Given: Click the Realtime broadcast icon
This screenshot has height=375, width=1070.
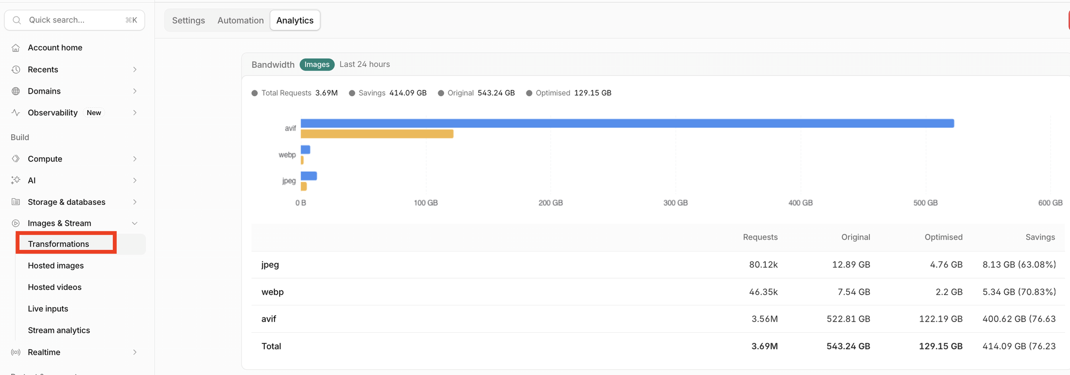Looking at the screenshot, I should (x=16, y=352).
